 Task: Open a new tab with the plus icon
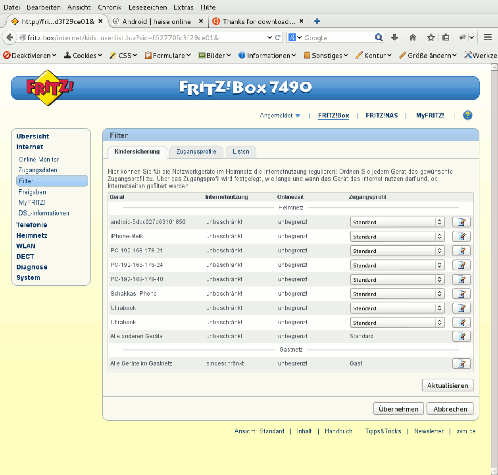(317, 21)
